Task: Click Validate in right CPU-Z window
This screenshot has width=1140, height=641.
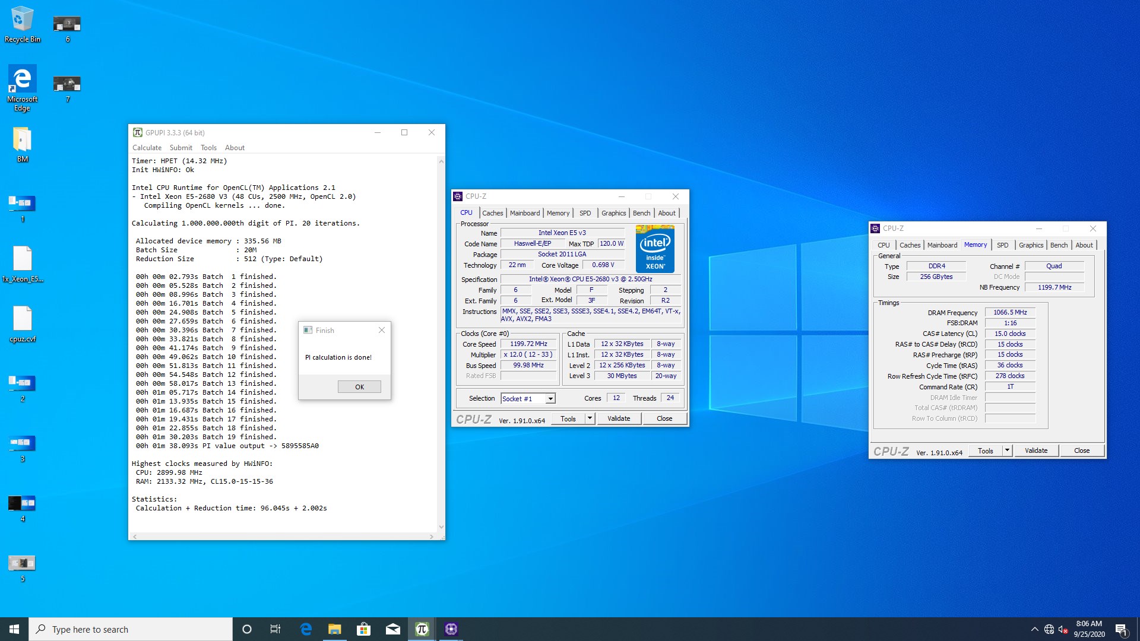Action: (1036, 450)
